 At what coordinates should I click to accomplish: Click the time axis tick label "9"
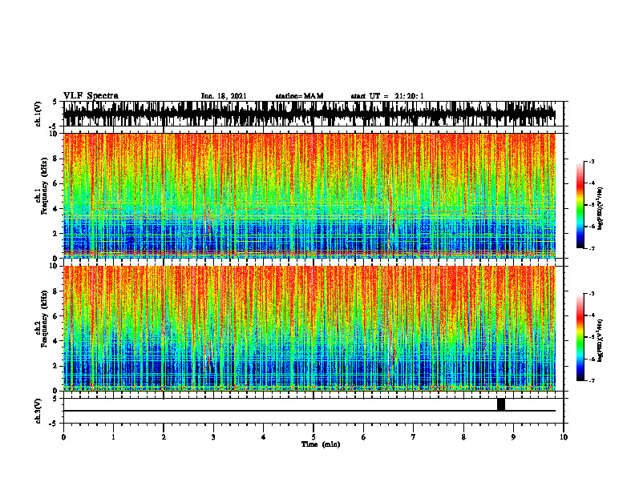pyautogui.click(x=513, y=437)
